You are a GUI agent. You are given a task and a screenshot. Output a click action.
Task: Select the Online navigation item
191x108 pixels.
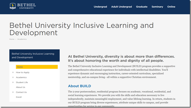pos(171,7)
